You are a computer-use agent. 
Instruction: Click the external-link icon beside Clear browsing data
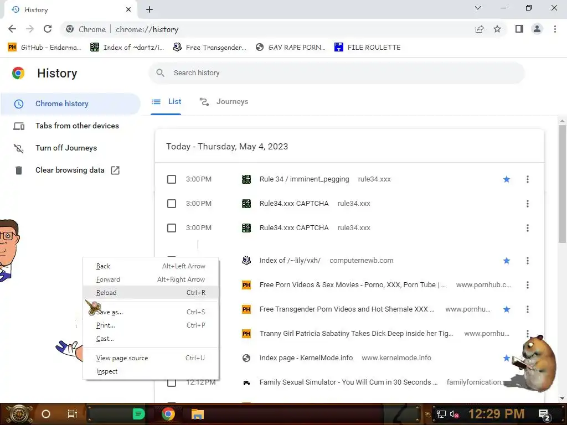click(x=115, y=170)
